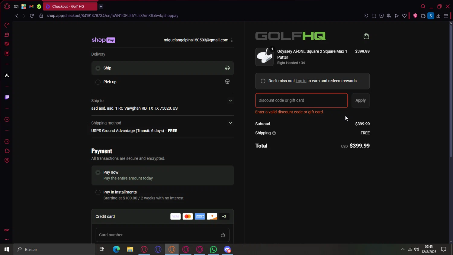453x255 pixels.
Task: Click the Apply discount button
Action: 361,100
